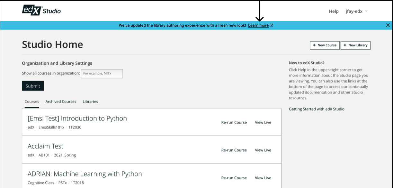This screenshot has height=188, width=393.
Task: Click the edX Studio logo
Action: tap(41, 11)
